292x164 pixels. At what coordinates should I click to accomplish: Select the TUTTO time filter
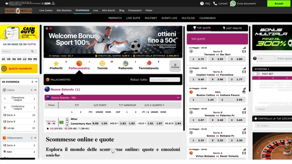point(31,44)
